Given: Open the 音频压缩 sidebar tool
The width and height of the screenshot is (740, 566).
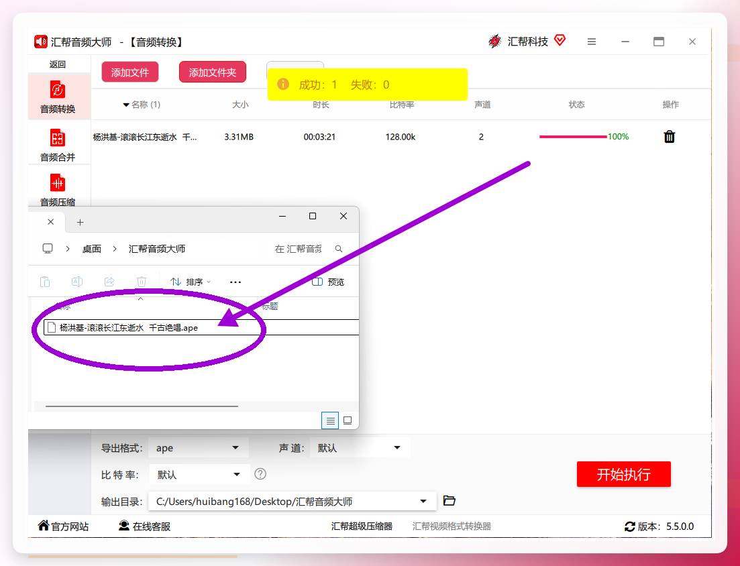Looking at the screenshot, I should click(x=58, y=190).
